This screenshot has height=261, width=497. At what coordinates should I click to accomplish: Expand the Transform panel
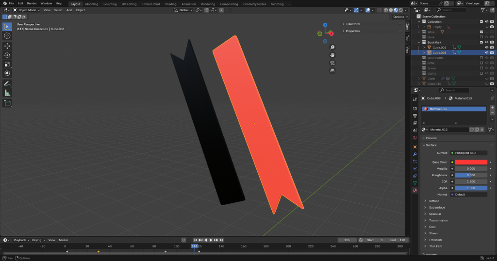coord(353,24)
